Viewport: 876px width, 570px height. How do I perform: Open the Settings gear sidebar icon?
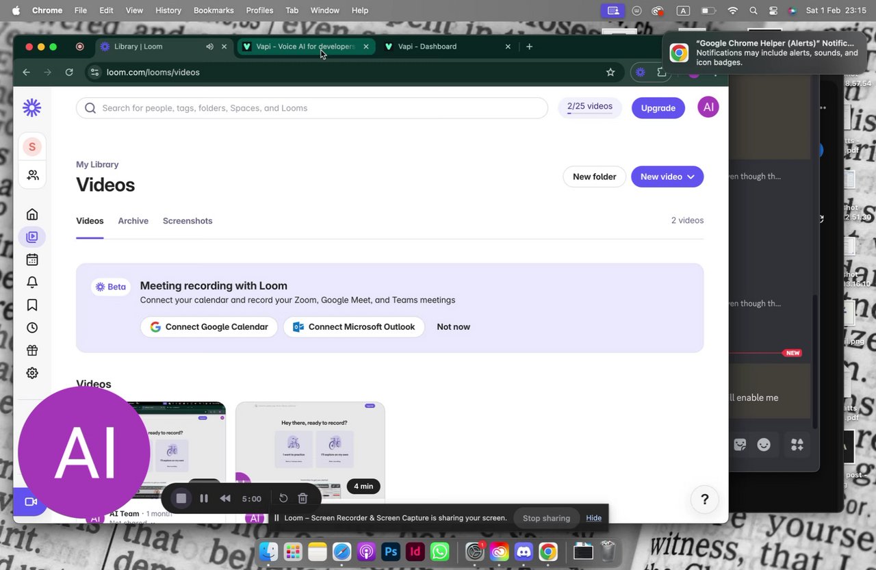32,373
